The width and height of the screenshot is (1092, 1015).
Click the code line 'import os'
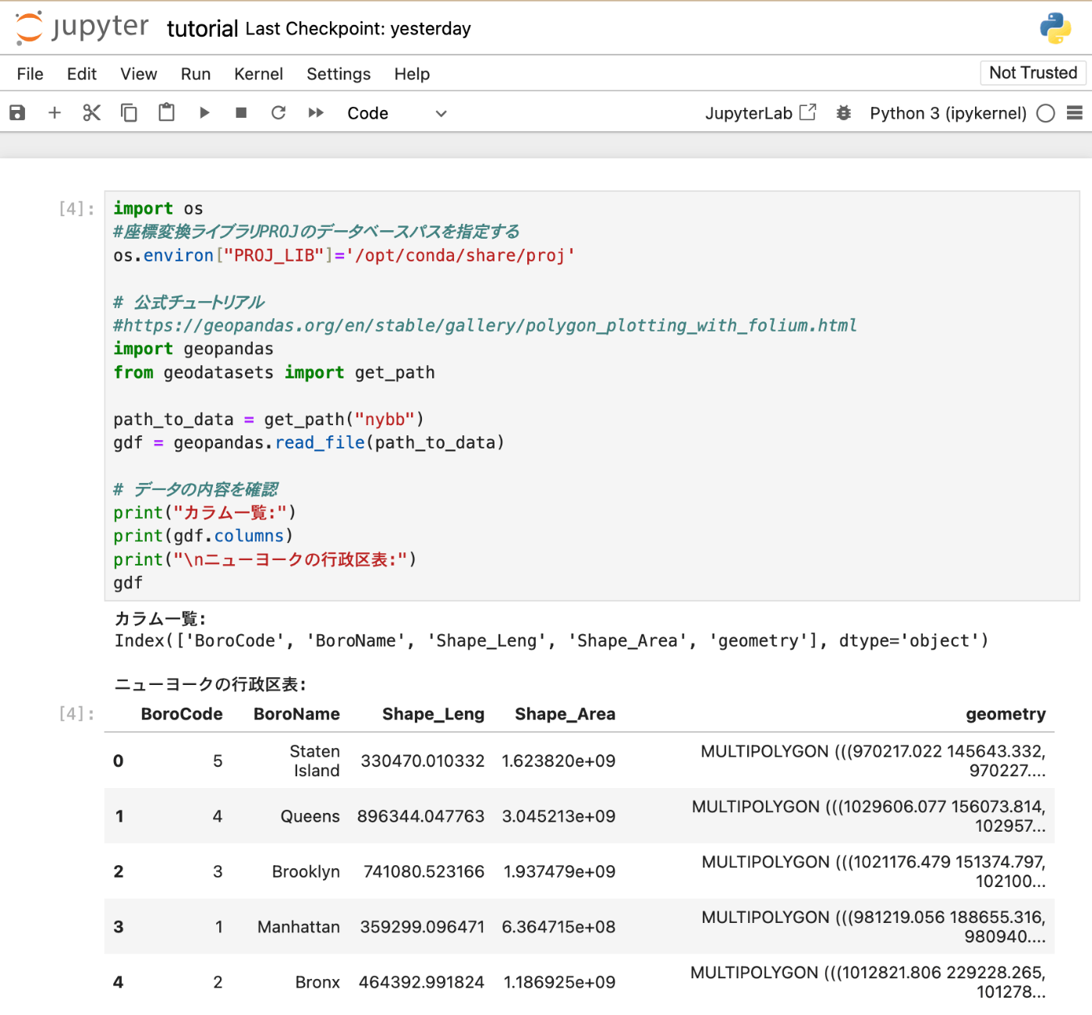click(x=158, y=208)
